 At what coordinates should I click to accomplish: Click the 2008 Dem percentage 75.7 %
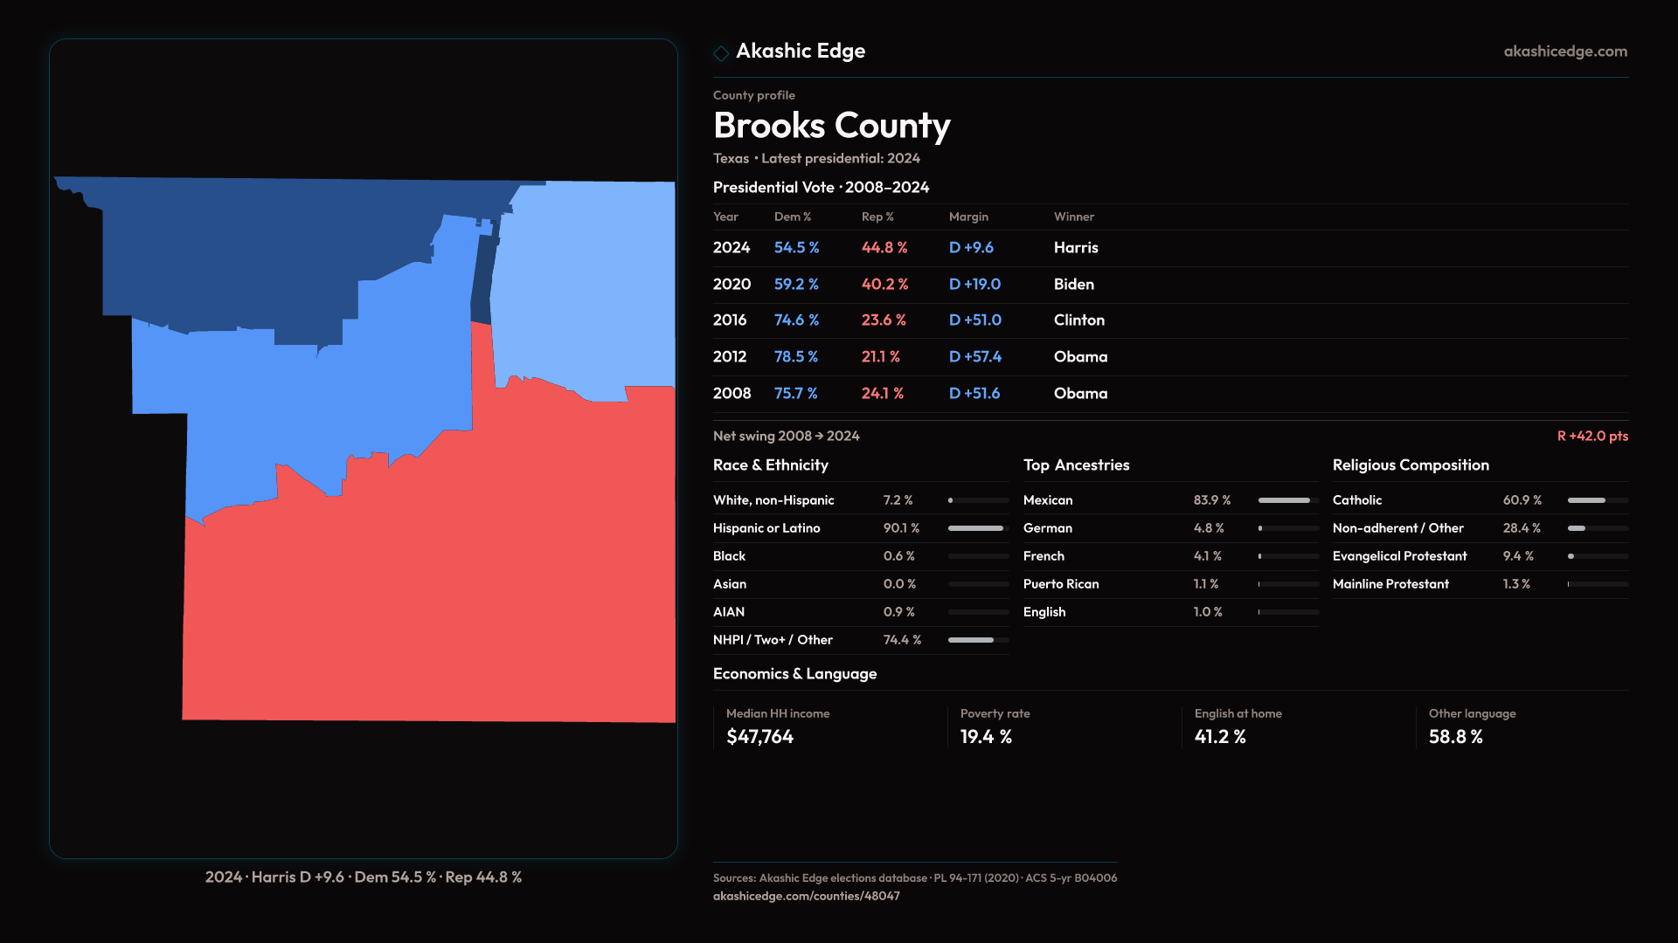[795, 394]
